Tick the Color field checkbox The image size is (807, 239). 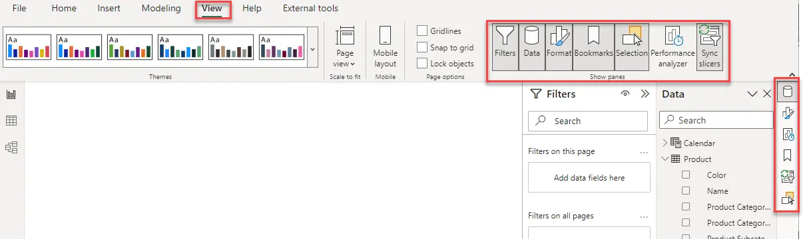[686, 175]
